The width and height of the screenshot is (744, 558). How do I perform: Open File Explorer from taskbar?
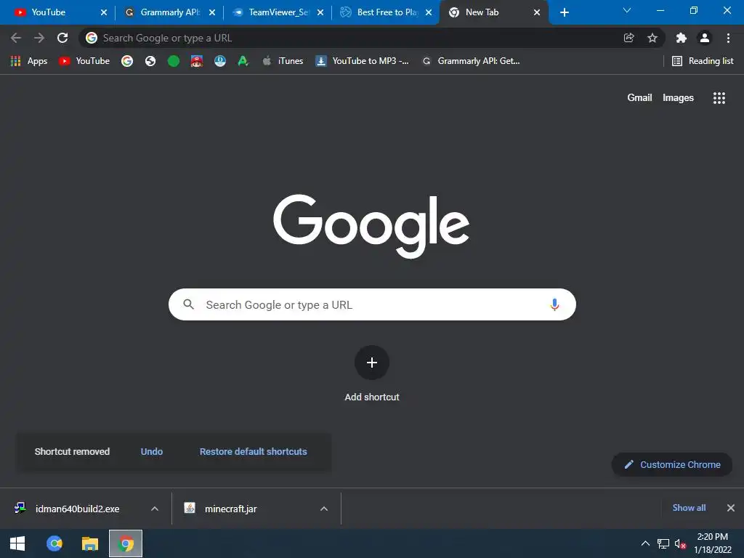[89, 543]
